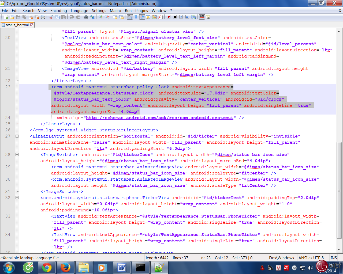Click the Open file toolbar icon

[12, 17]
